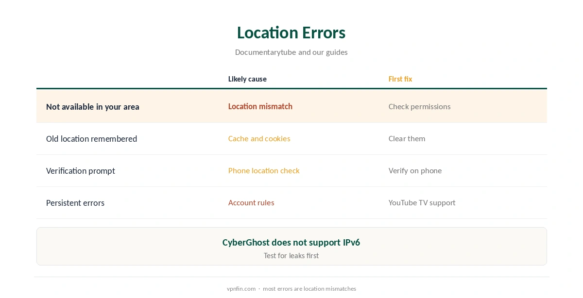Click the 'First fix' column header
The width and height of the screenshot is (583, 298).
tap(400, 79)
